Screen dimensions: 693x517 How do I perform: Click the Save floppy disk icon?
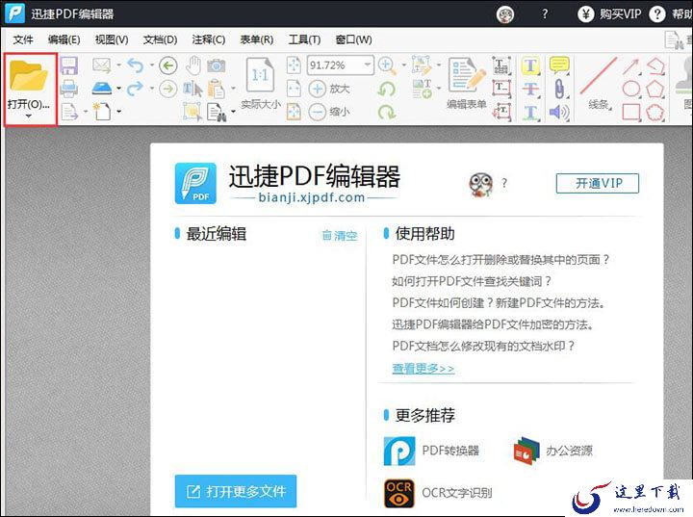click(69, 65)
